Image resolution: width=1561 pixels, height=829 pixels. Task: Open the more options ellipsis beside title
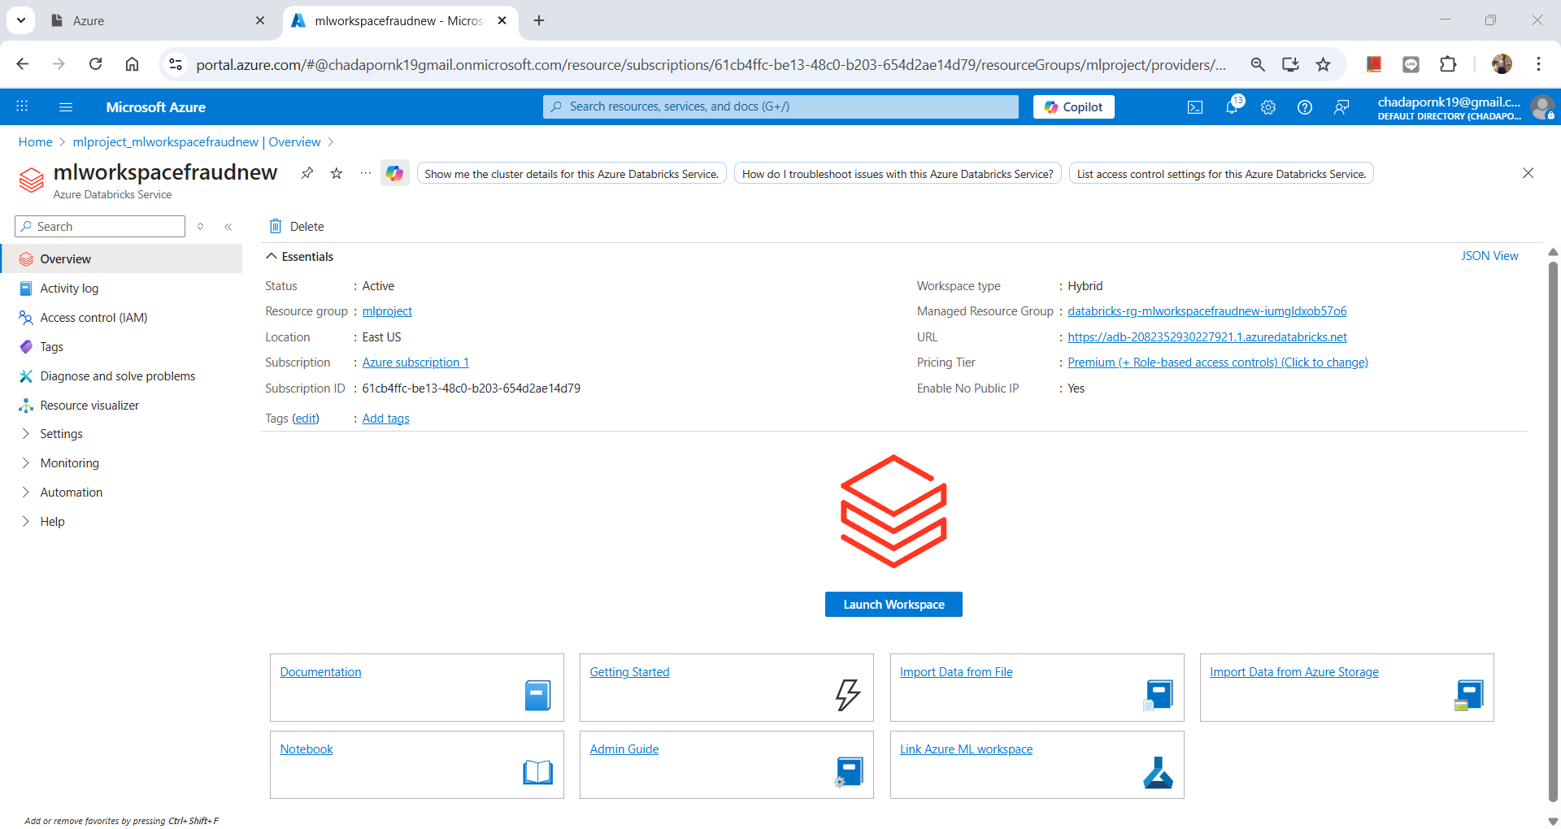[366, 173]
